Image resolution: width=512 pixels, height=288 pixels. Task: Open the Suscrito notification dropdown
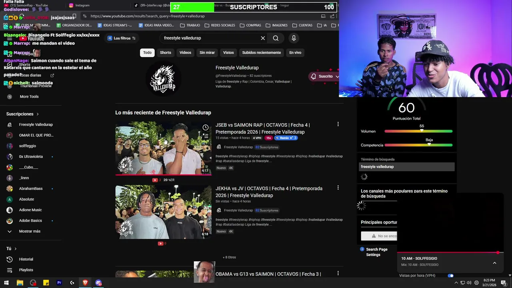pyautogui.click(x=324, y=76)
